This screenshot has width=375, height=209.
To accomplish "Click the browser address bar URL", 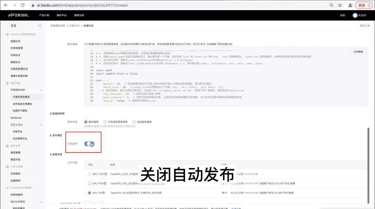I will [82, 5].
